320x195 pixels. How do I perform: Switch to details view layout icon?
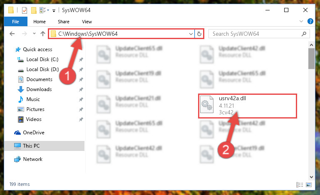[x=300, y=185]
